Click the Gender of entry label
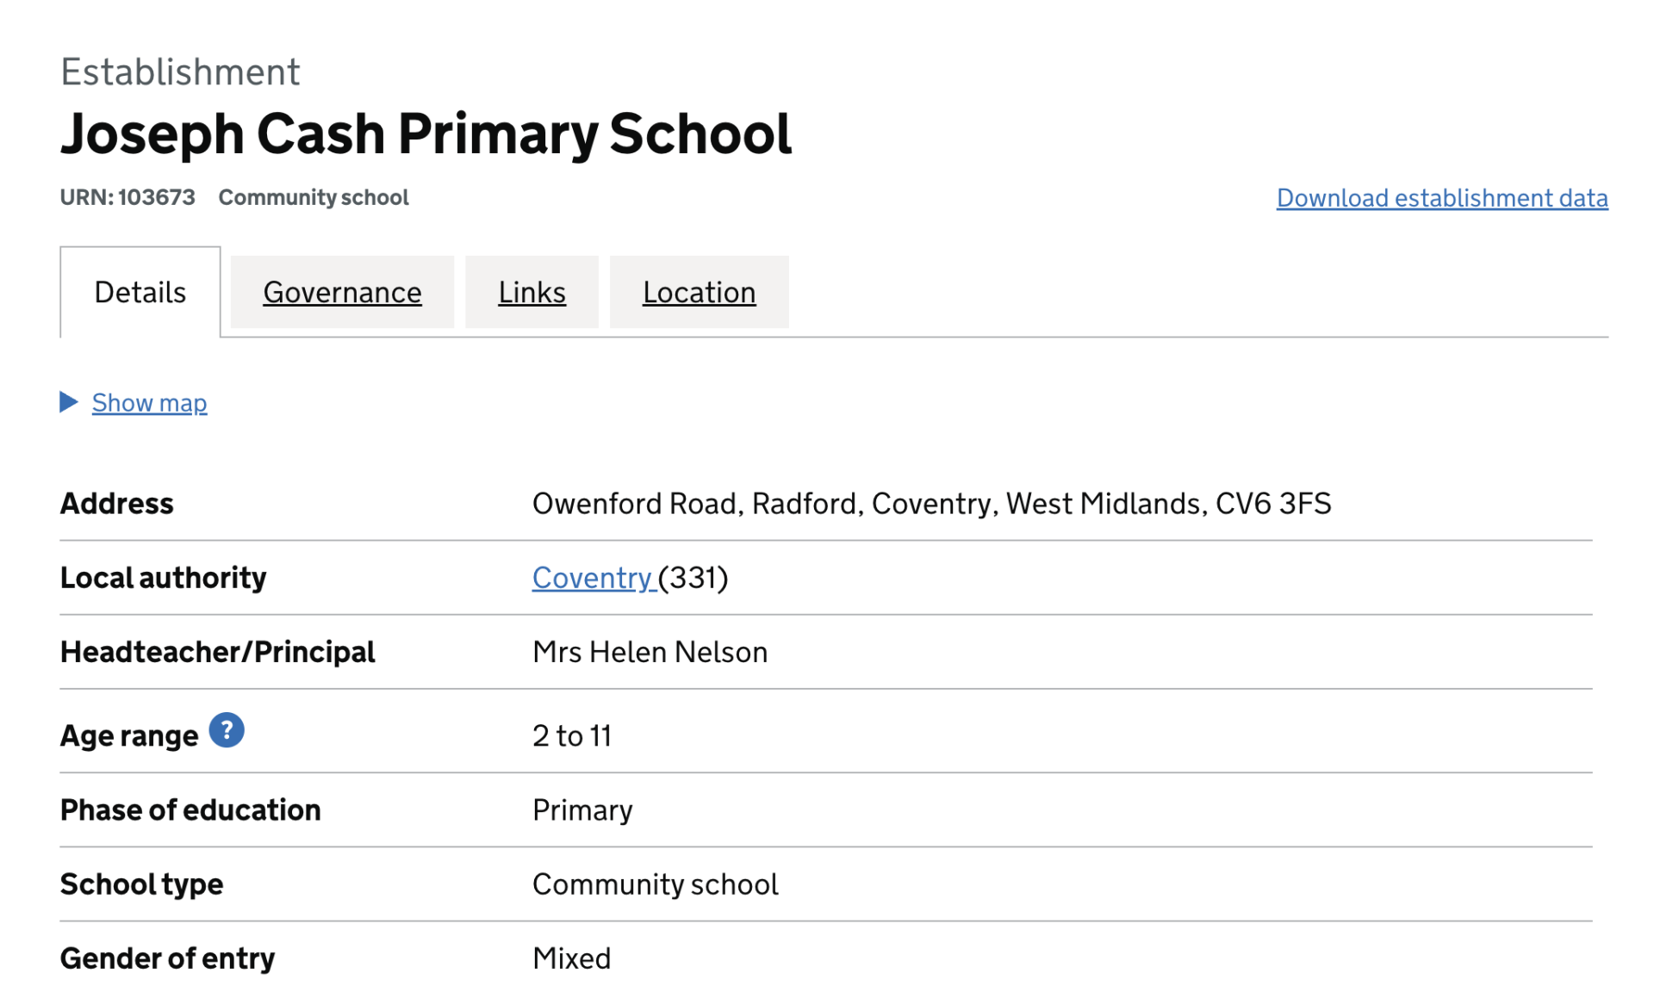This screenshot has width=1654, height=992. click(168, 958)
